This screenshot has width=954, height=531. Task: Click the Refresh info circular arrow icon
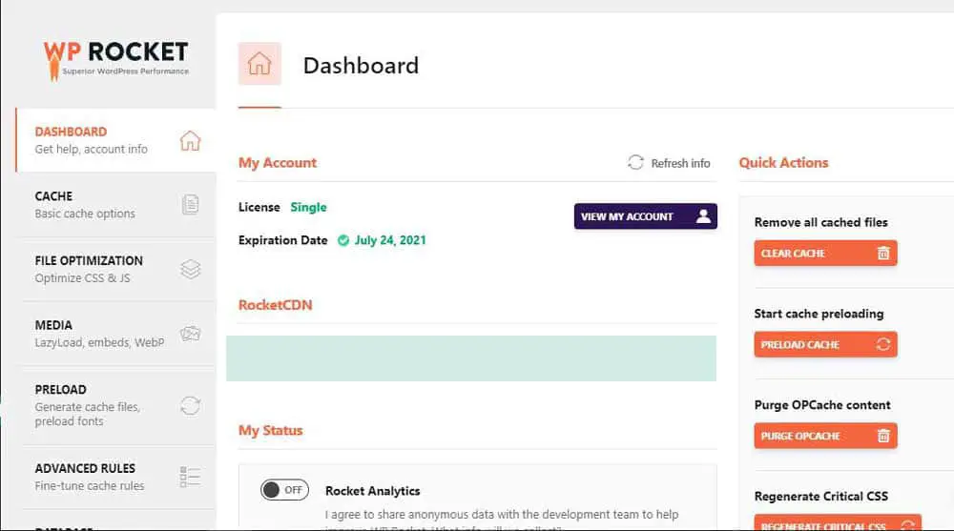click(x=635, y=162)
